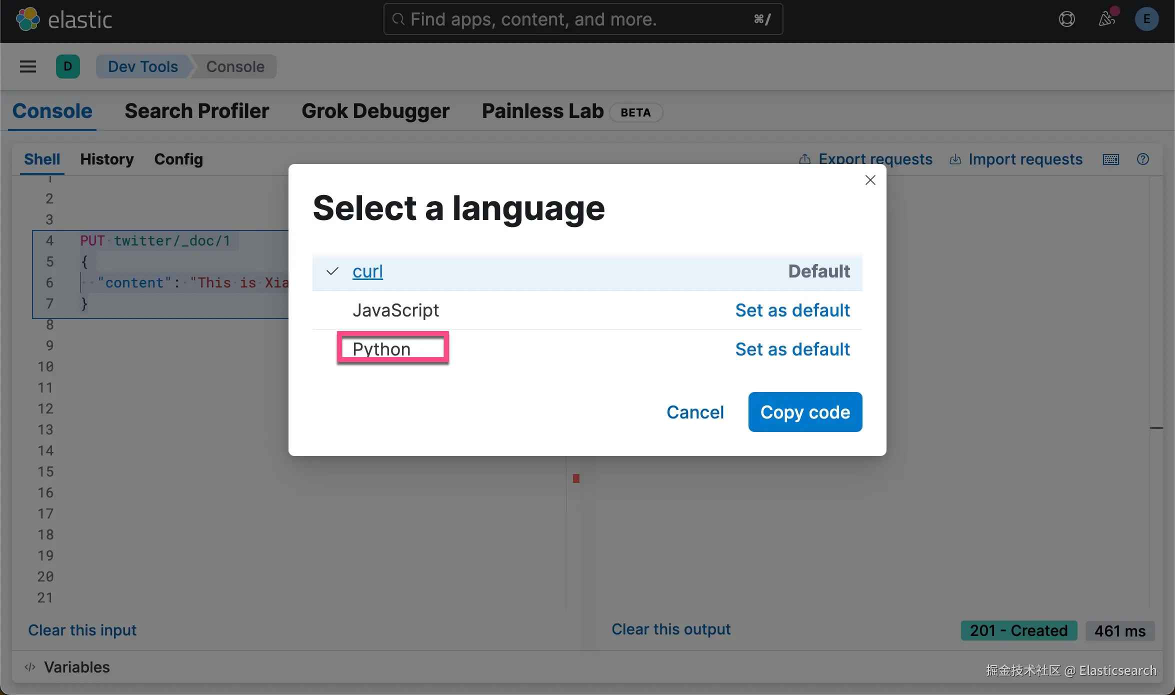Switch to Search Profiler tab
Screen dimensions: 1175x695
point(196,111)
